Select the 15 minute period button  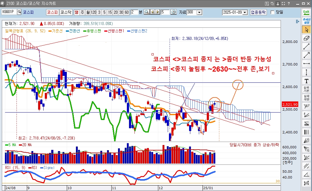click(110, 12)
